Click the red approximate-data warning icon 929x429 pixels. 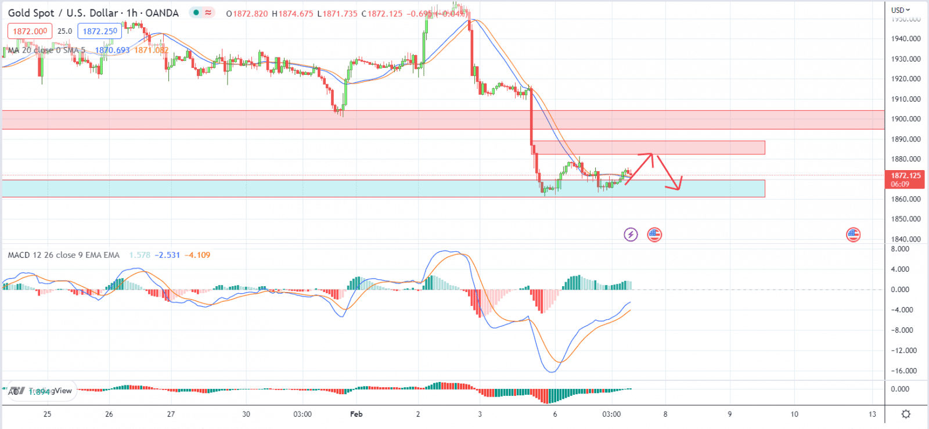208,12
